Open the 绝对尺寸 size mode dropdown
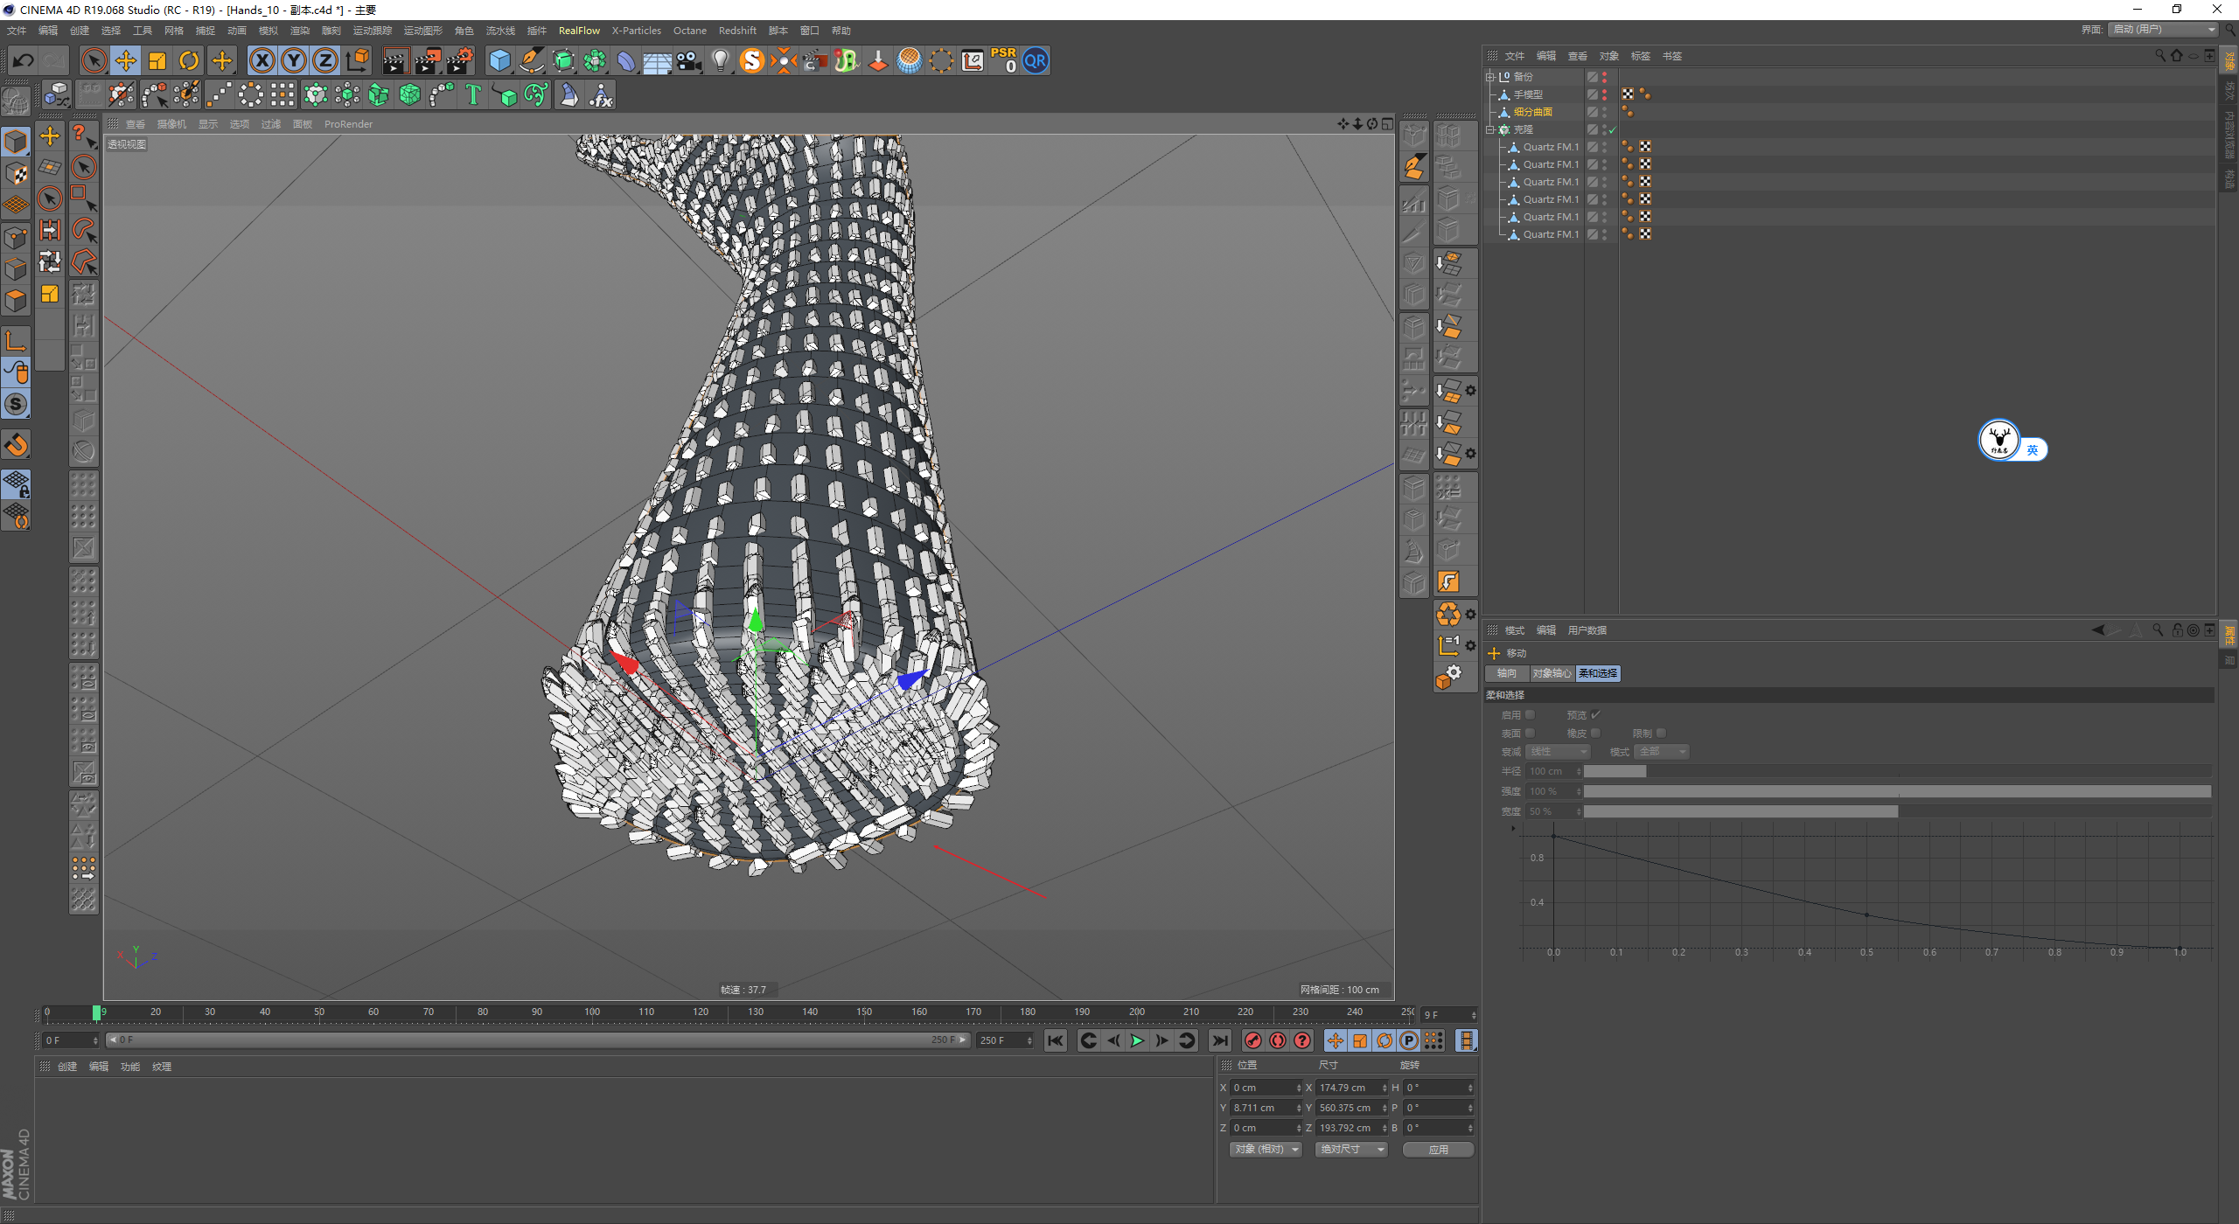The height and width of the screenshot is (1224, 2239). pyautogui.click(x=1351, y=1149)
